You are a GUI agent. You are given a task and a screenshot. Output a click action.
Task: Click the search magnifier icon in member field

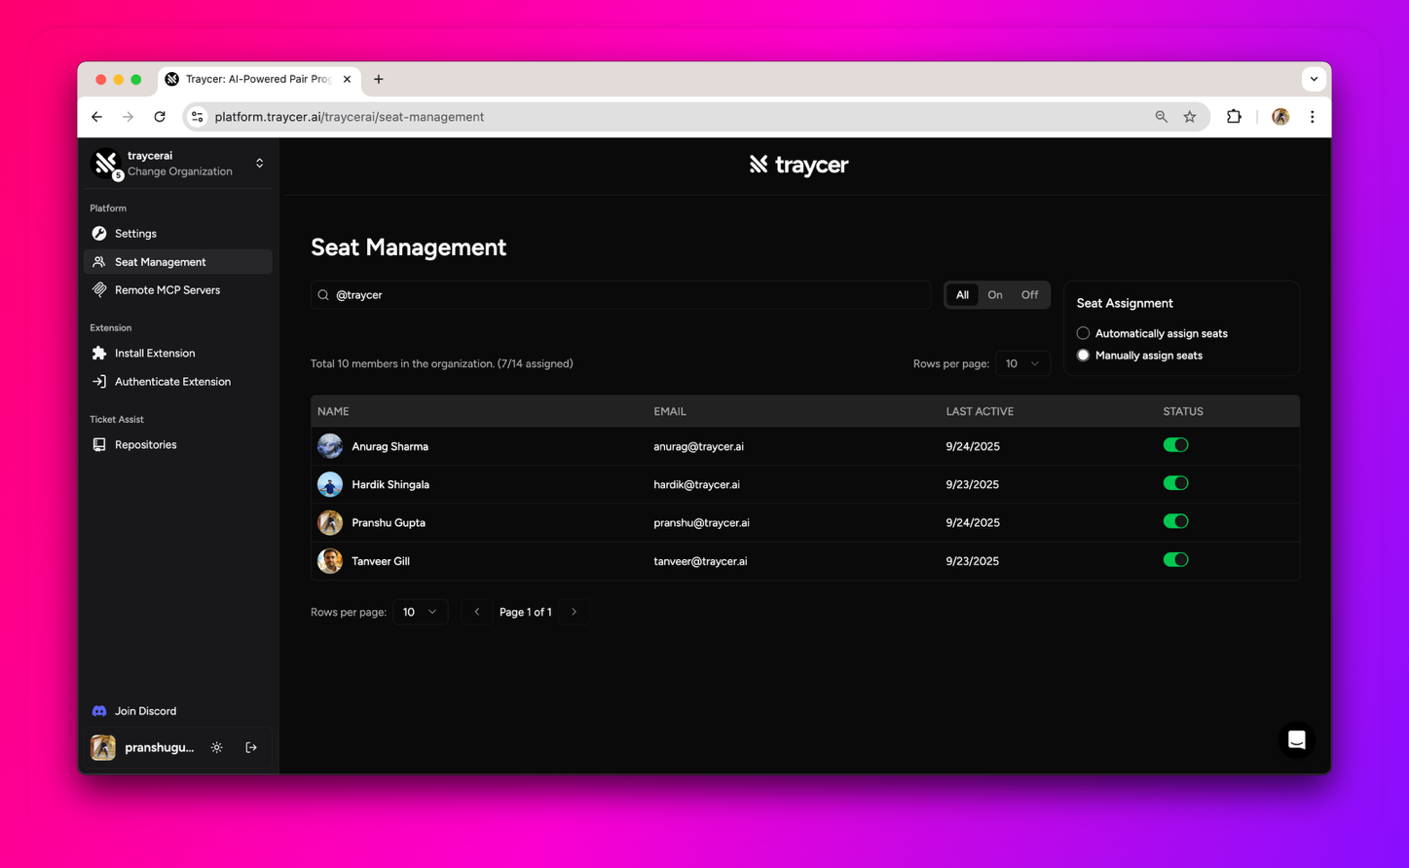323,295
